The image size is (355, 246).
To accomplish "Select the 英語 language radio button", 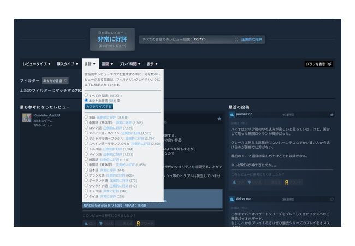I will point(86,117).
